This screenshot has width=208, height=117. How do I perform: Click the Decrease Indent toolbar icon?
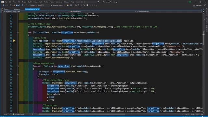(x=82, y=5)
